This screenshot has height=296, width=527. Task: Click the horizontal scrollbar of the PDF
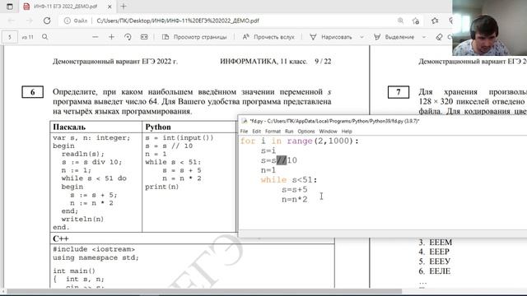(204, 291)
